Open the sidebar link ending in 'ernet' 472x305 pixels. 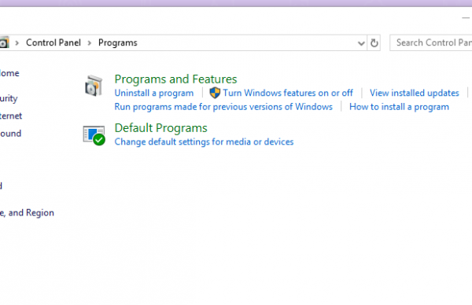(11, 116)
